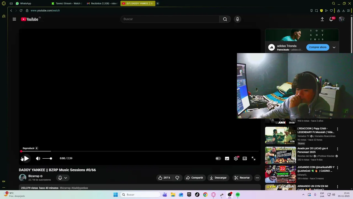Start voice search with the microphone icon
Viewport: 353px width, 199px height.
237,19
